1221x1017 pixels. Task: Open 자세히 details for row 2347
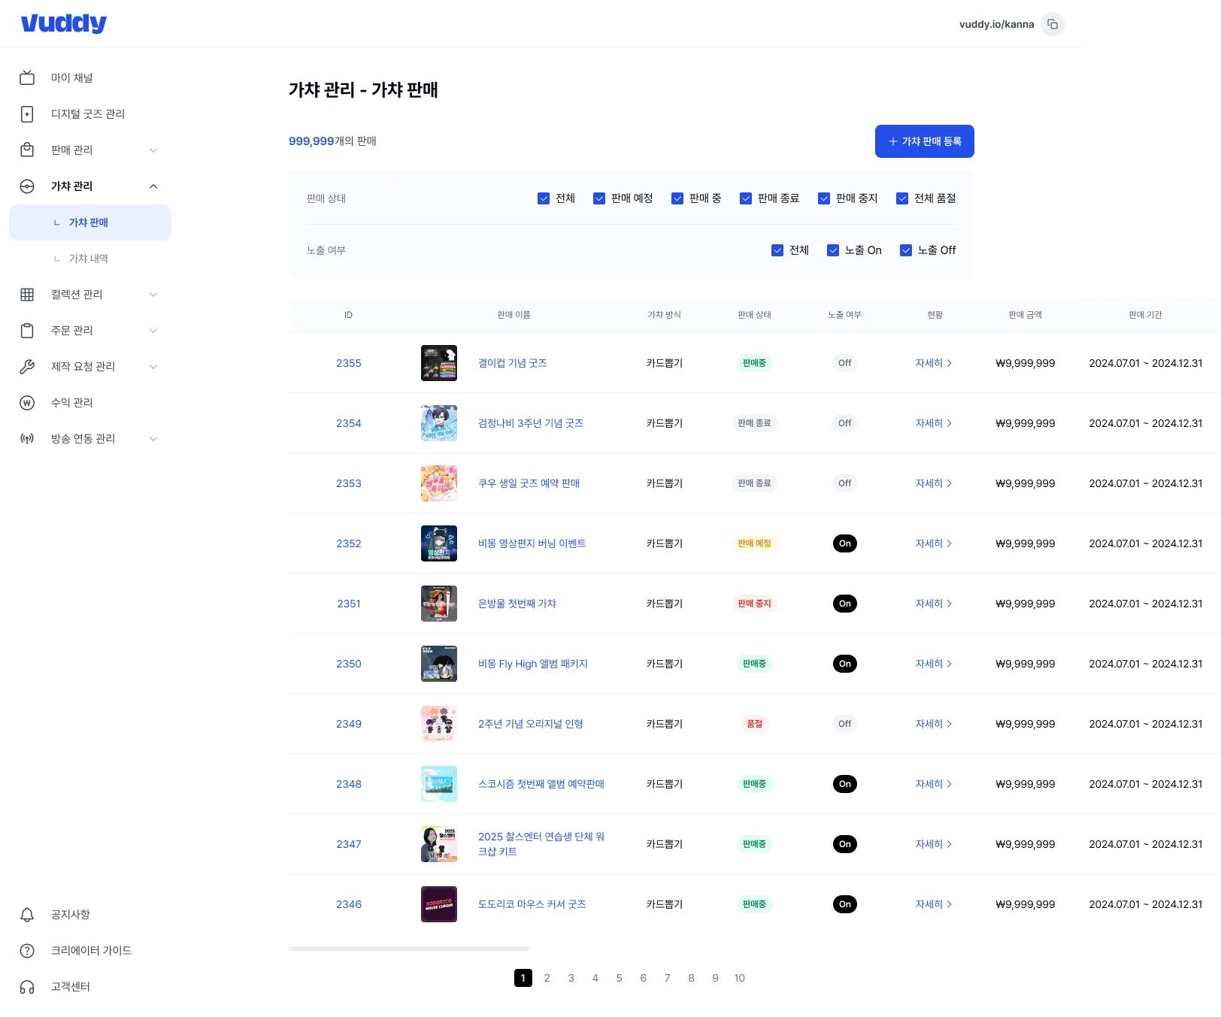tap(934, 844)
